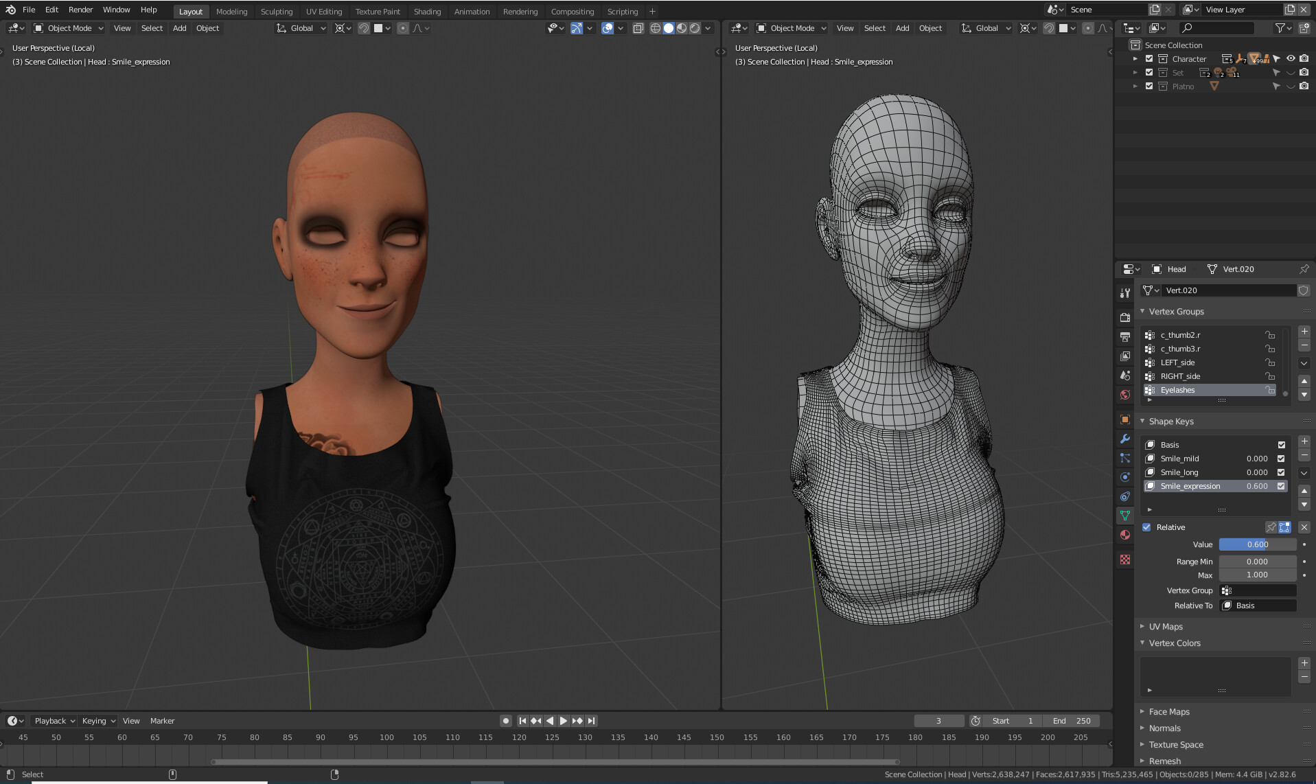
Task: Open the Render properties tab
Action: click(x=1124, y=318)
